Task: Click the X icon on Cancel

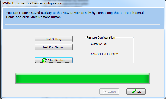Action: 105,92
